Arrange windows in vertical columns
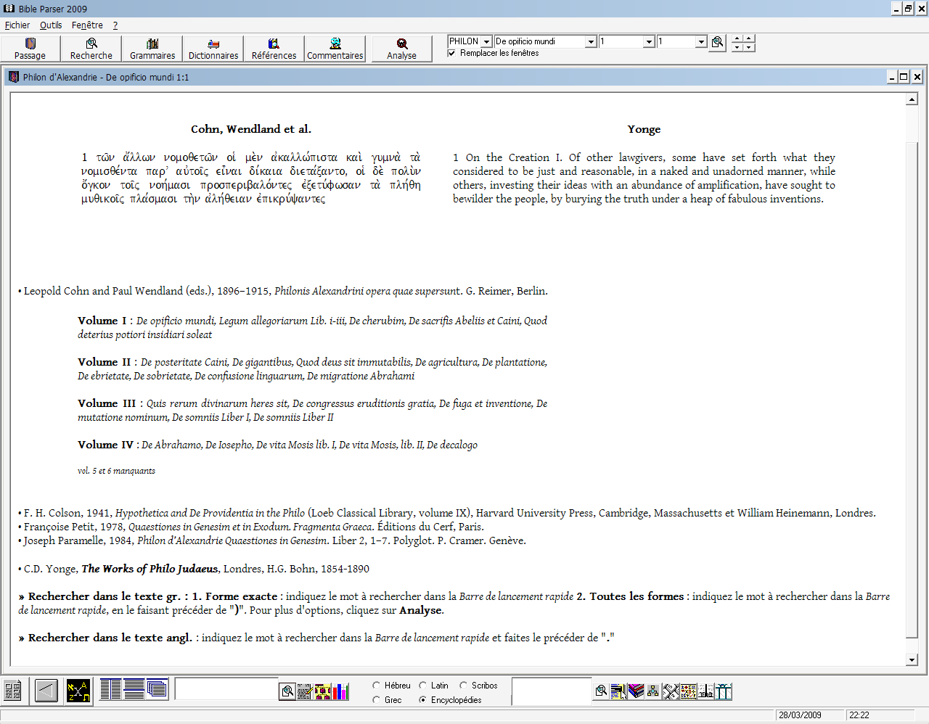The height and width of the screenshot is (724, 929). [x=110, y=688]
